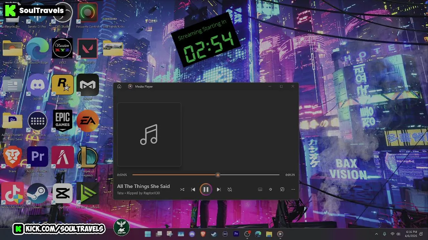This screenshot has height=240, width=428.
Task: Select the OBS Studio desktop icon
Action: [63, 16]
